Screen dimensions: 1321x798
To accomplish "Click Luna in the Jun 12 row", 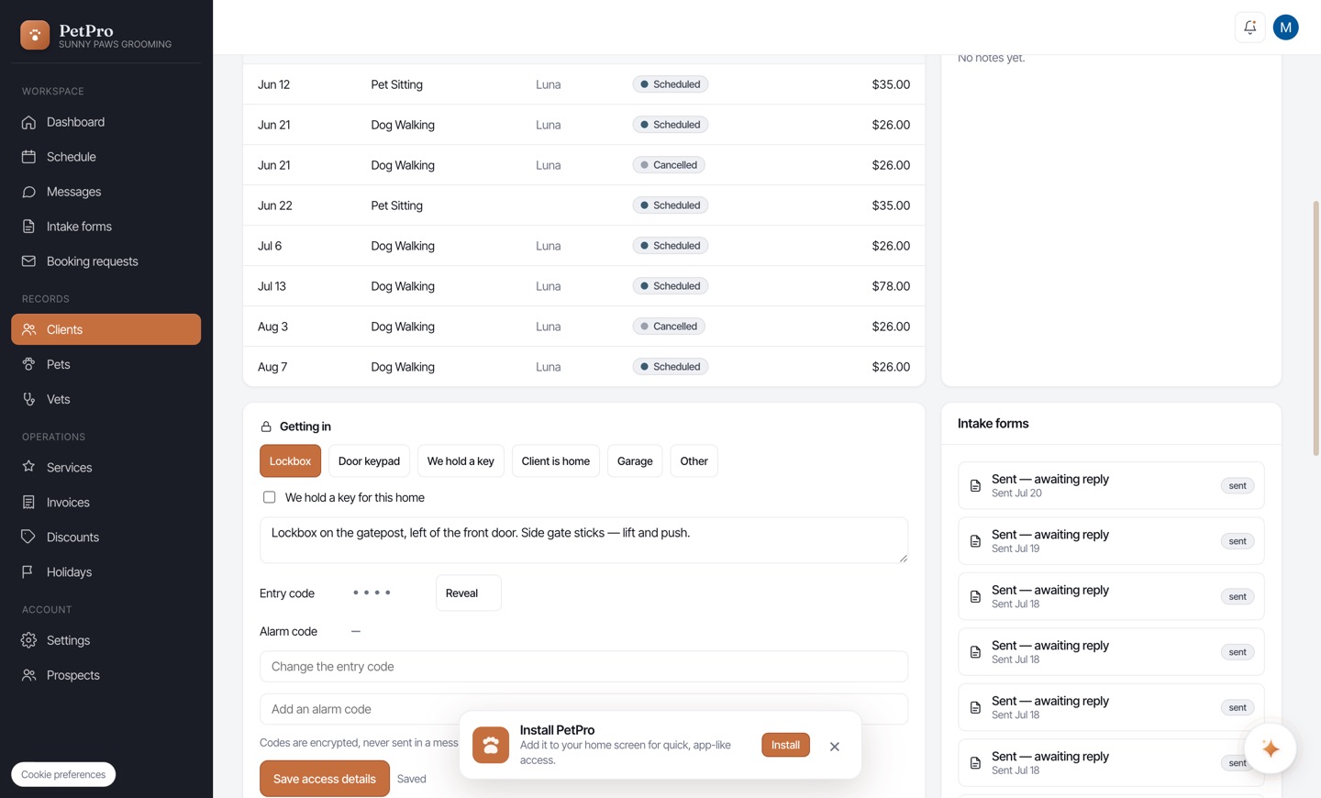I will point(549,84).
